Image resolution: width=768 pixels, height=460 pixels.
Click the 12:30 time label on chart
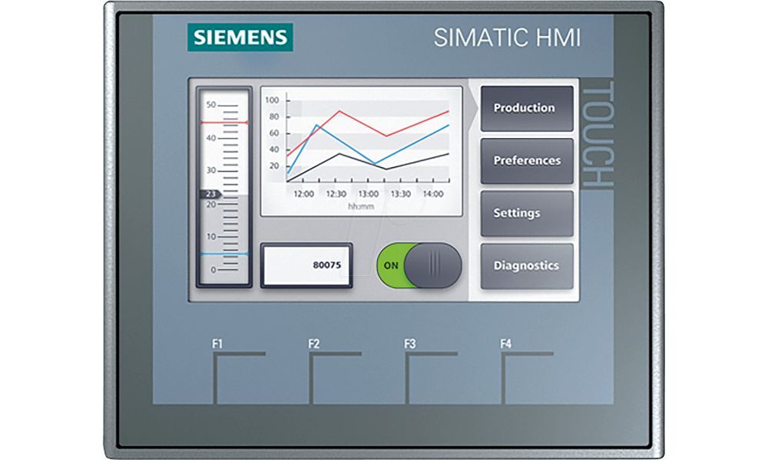tap(336, 194)
